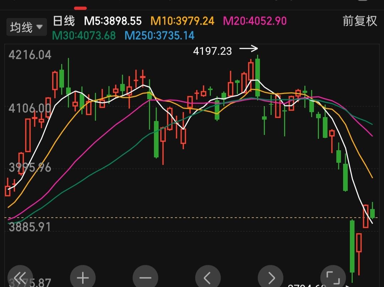384x287 pixels.
Task: Expand chart to fullscreen via the corner expand icon
Action: [333, 277]
